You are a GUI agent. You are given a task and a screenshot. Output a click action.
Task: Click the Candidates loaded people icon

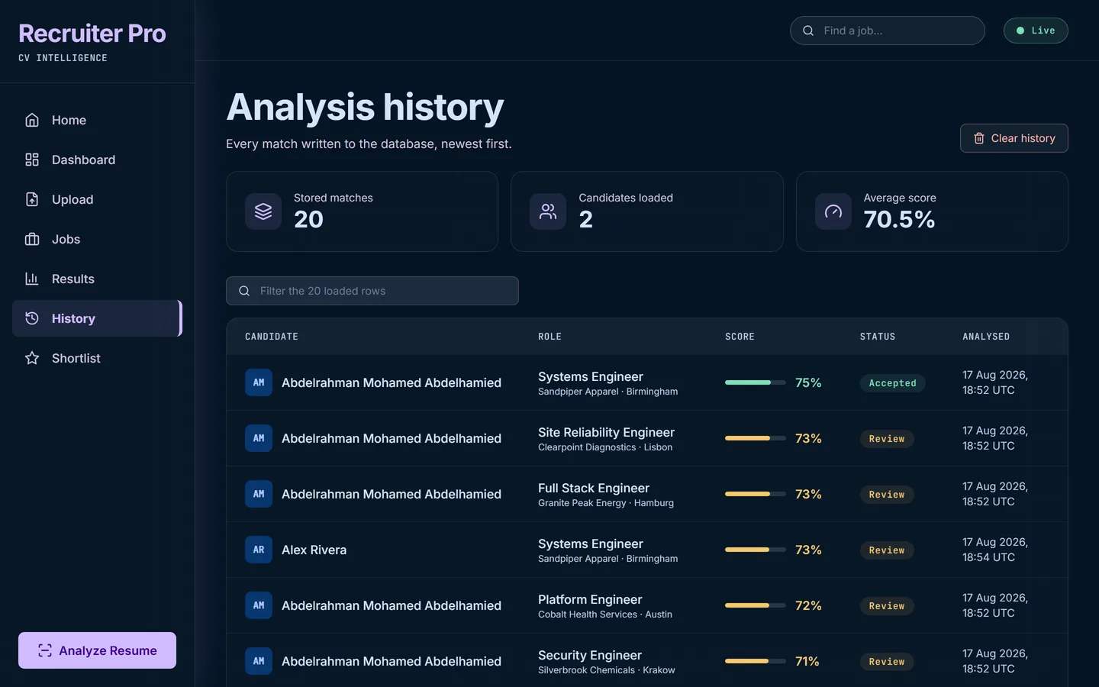pos(548,211)
